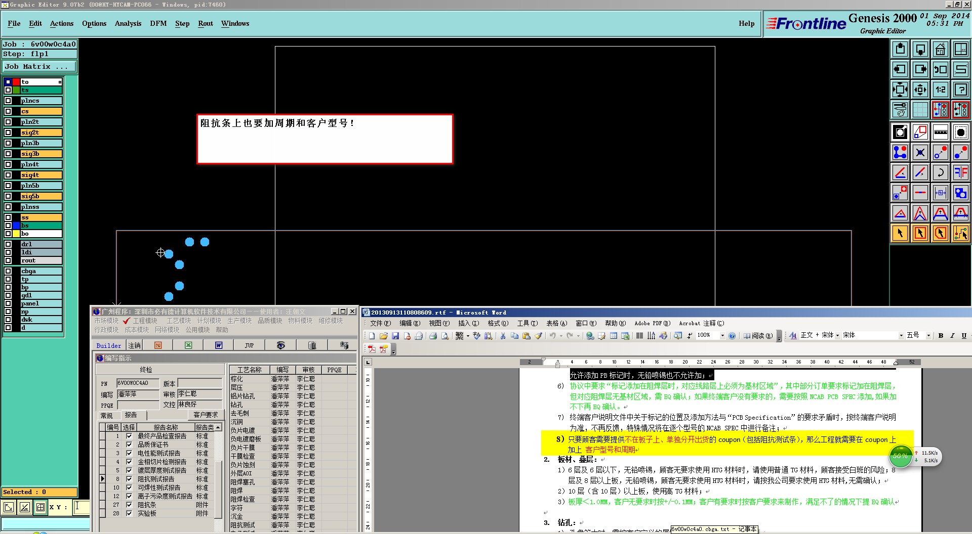The height and width of the screenshot is (534, 972).
Task: Click the Cut scissors icon in Word
Action: 503,336
